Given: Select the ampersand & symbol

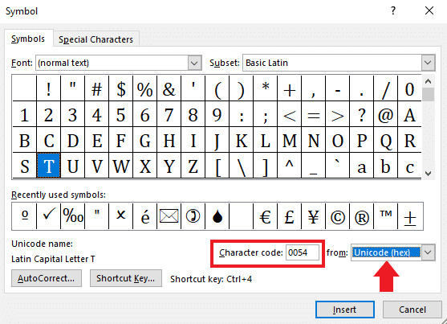Looking at the screenshot, I should pyautogui.click(x=169, y=88).
